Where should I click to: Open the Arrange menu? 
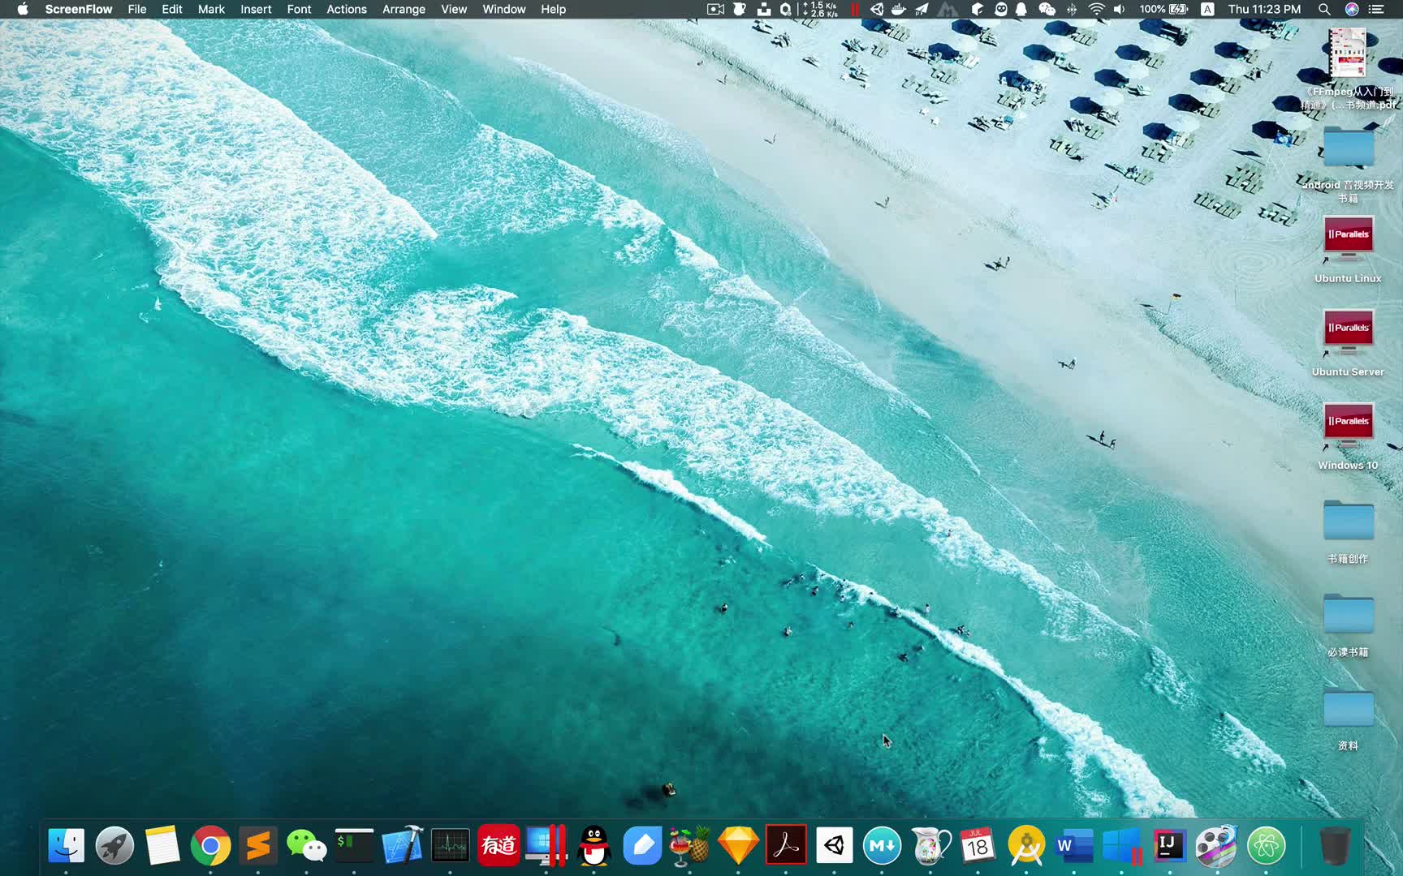[404, 9]
